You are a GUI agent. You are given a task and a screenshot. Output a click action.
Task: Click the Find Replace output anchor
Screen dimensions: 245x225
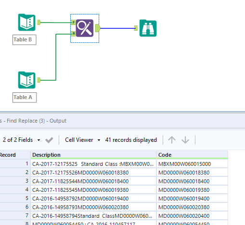(98, 28)
